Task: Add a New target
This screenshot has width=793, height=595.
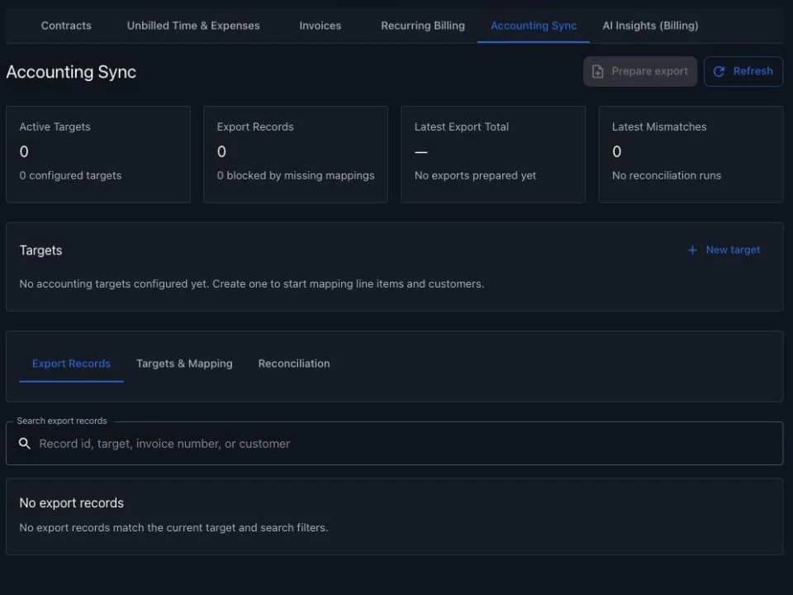Action: 724,250
